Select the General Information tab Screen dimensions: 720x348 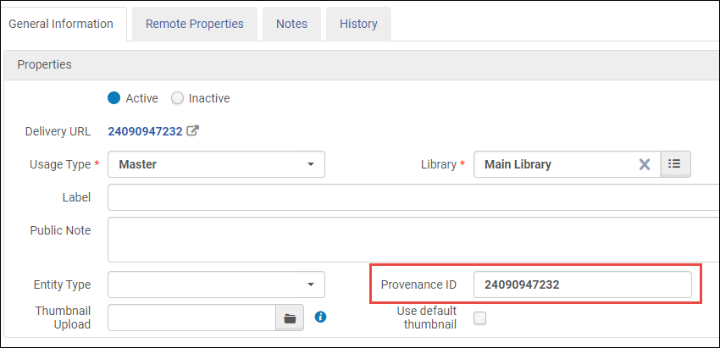[61, 24]
